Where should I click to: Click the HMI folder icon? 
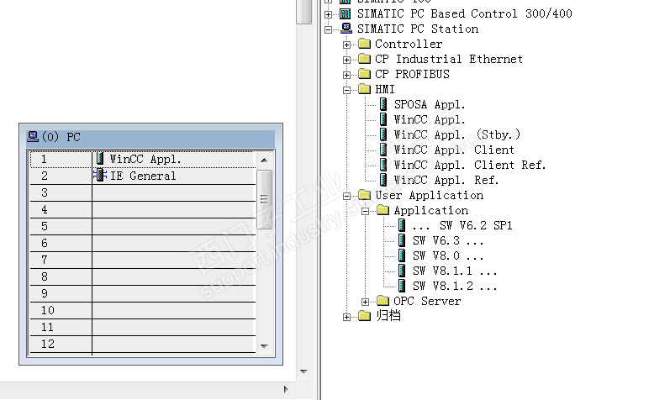click(365, 89)
